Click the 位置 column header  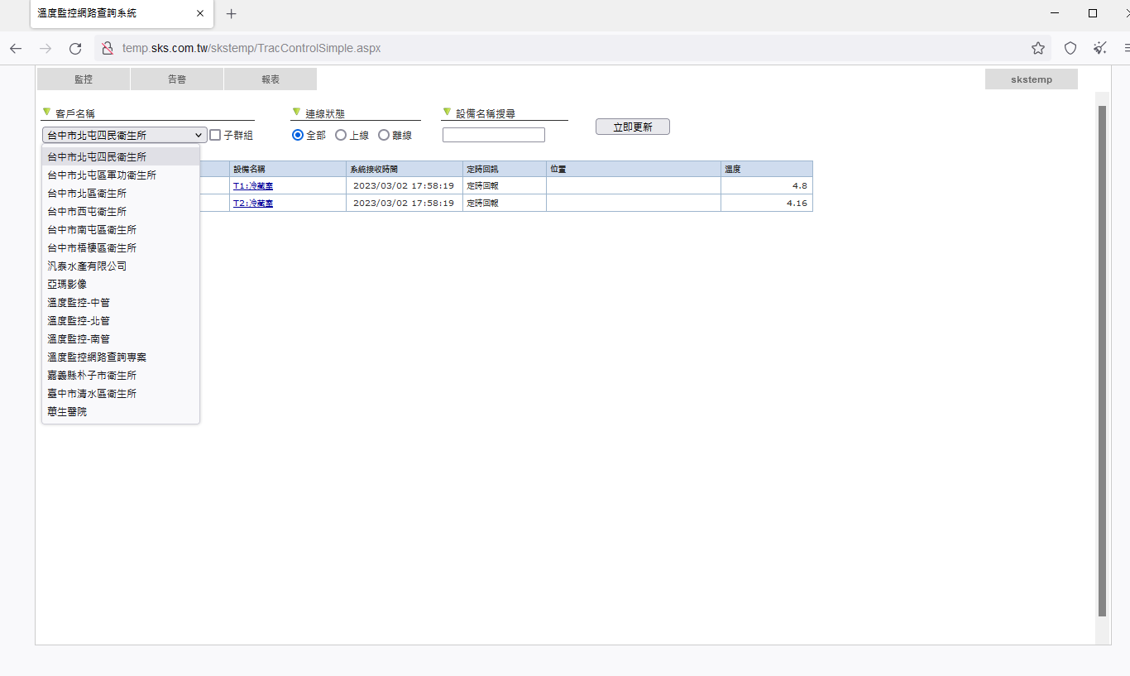click(634, 169)
